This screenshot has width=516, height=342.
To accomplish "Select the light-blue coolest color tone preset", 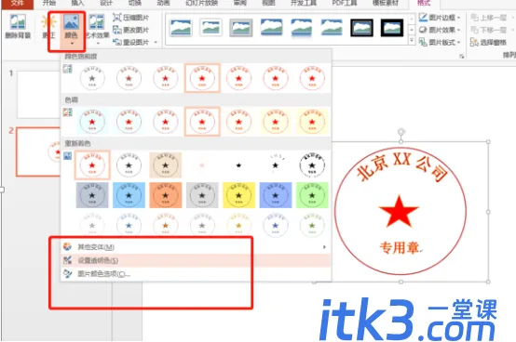I will click(92, 122).
